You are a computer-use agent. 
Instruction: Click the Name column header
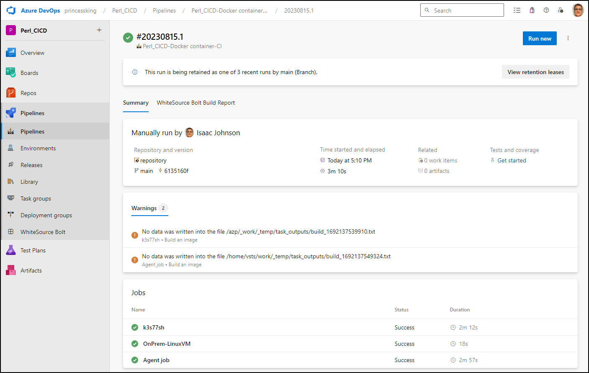138,310
